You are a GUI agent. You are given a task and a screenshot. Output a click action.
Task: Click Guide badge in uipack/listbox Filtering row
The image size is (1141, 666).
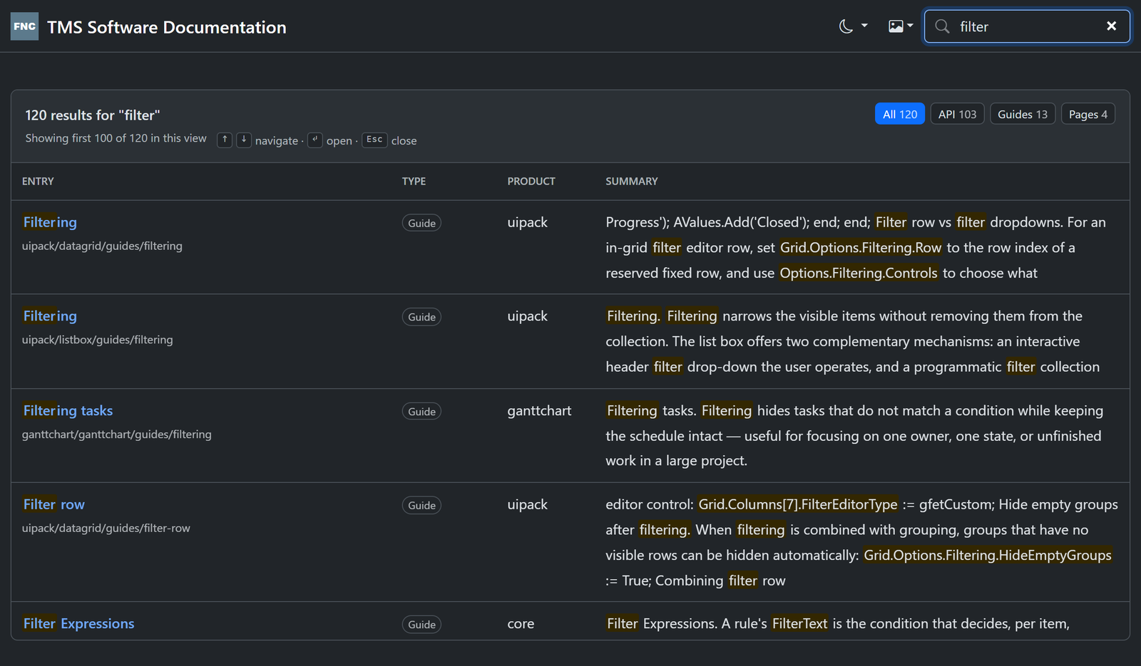(421, 317)
